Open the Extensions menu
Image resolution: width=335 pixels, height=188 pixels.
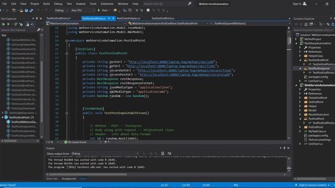click(107, 4)
